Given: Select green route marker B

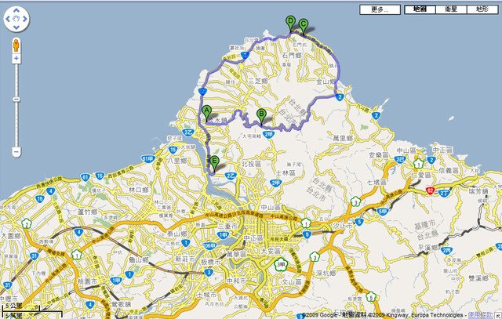Looking at the screenshot, I should (261, 115).
